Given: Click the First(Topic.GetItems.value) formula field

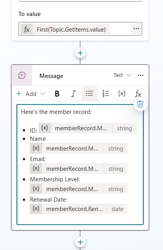Looking at the screenshot, I should (71, 30).
